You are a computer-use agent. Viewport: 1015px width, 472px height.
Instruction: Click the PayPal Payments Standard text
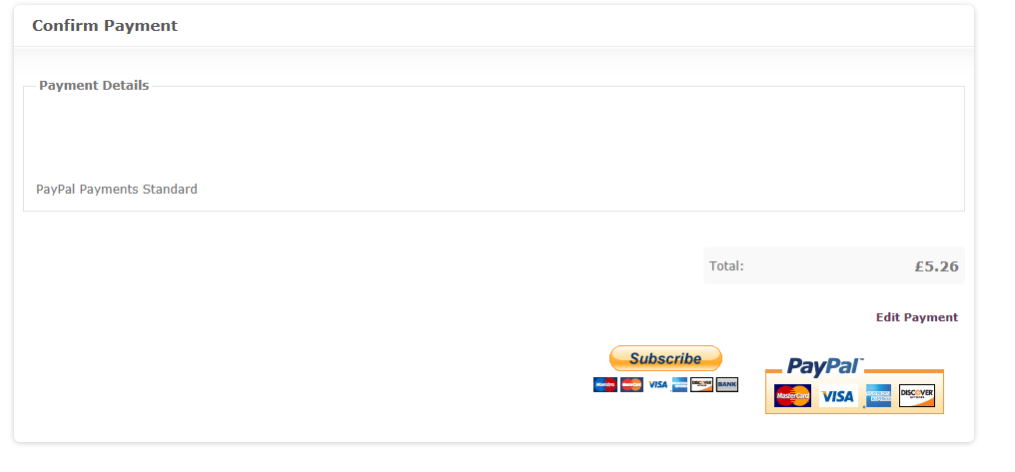[x=117, y=190]
